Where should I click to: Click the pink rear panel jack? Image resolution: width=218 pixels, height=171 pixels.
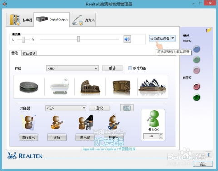click(197, 70)
